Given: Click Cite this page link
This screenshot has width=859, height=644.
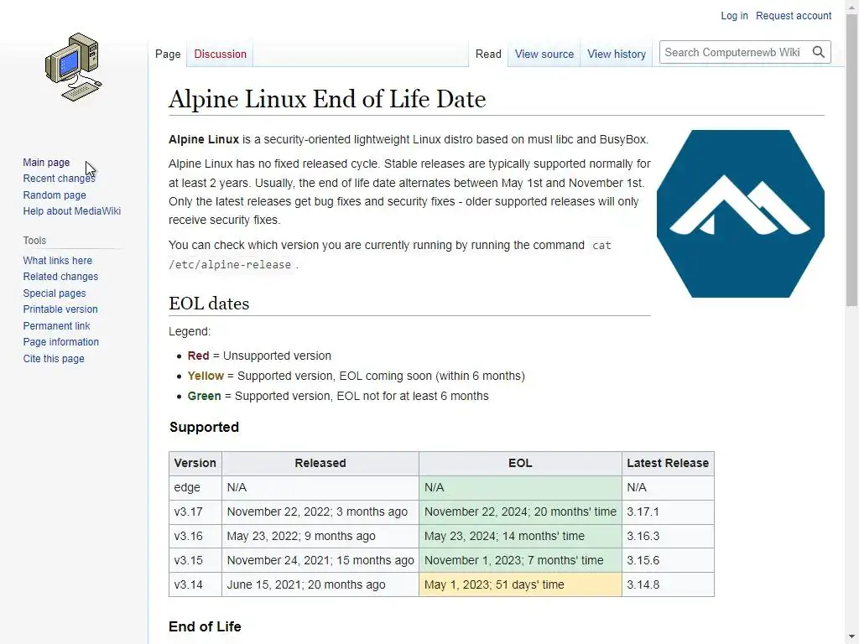Looking at the screenshot, I should click(54, 359).
